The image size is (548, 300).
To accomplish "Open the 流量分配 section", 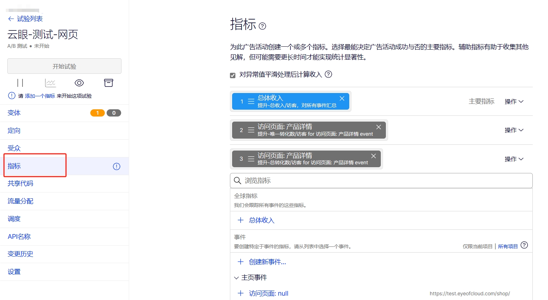I will [64, 201].
